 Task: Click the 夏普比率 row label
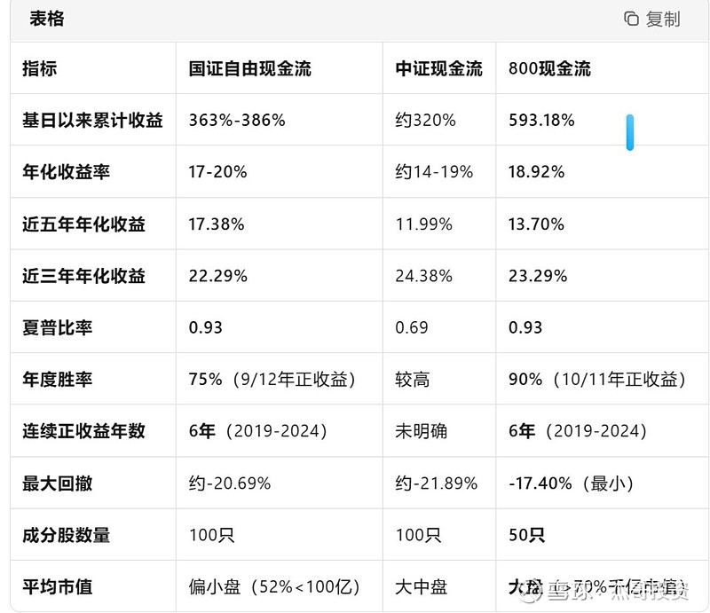pyautogui.click(x=58, y=327)
